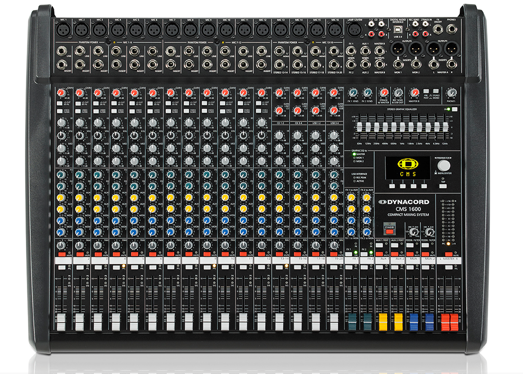Click the 2TRACK to MASTER knob
This screenshot has width=523, height=374.
click(x=384, y=93)
